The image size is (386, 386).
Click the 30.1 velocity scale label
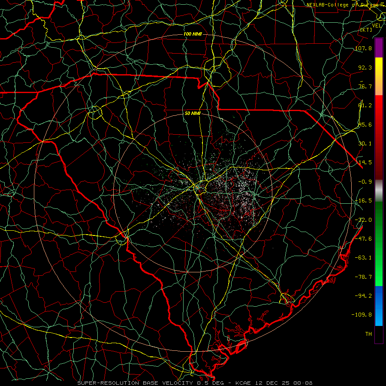365,143
